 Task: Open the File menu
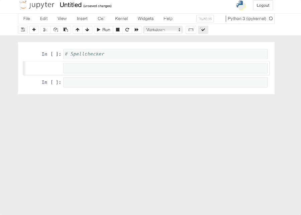pyautogui.click(x=27, y=19)
